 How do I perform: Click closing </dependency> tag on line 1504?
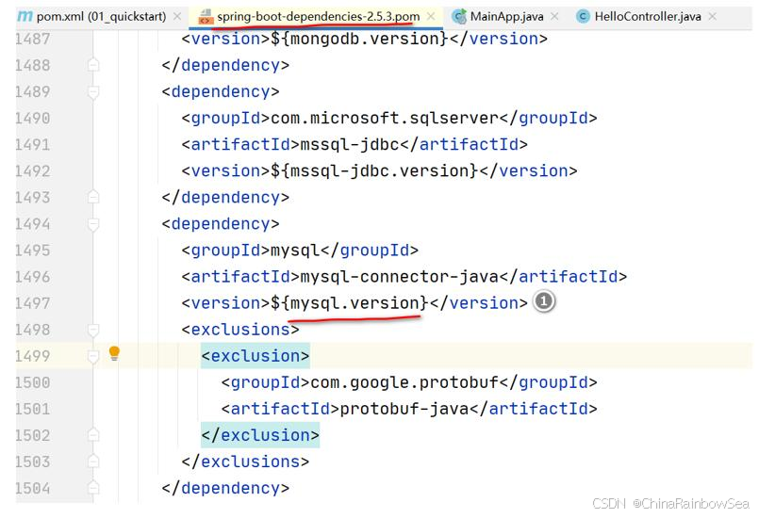click(x=225, y=489)
